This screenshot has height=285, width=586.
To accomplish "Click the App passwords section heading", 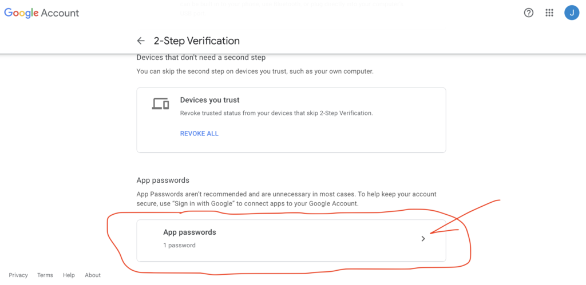I will click(x=163, y=180).
